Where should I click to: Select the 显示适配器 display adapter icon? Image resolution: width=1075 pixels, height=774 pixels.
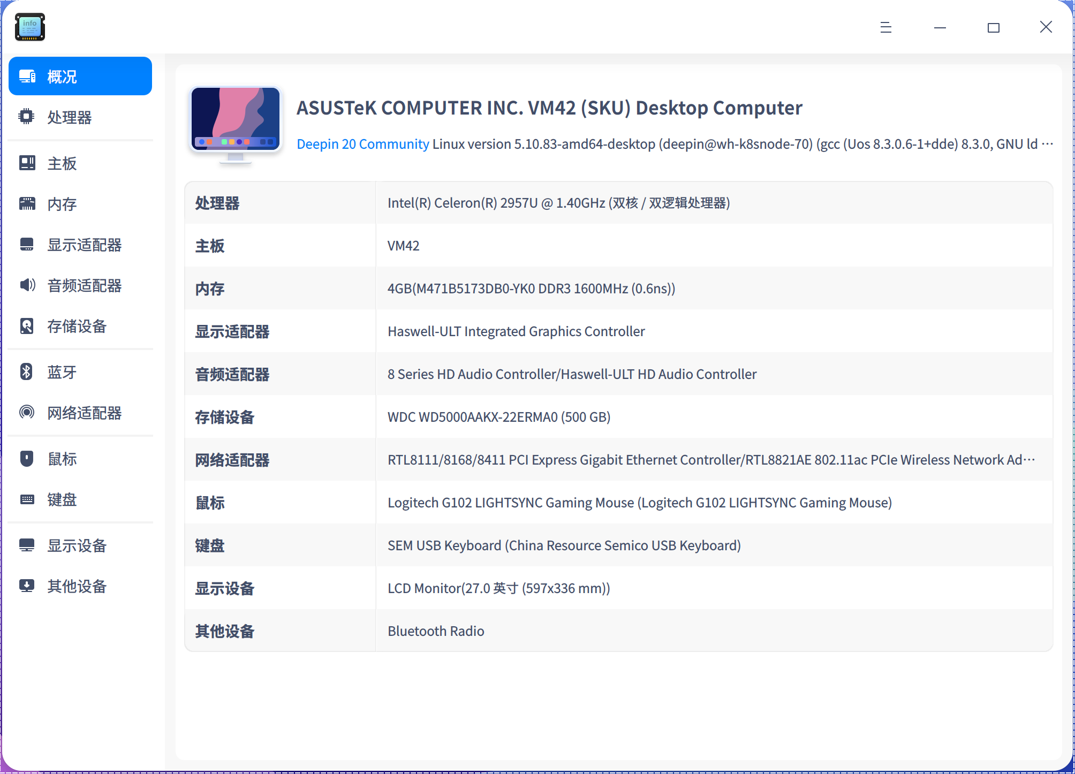[27, 245]
